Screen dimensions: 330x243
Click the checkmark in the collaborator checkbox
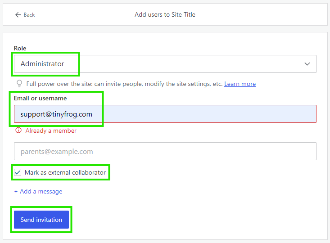pyautogui.click(x=18, y=172)
